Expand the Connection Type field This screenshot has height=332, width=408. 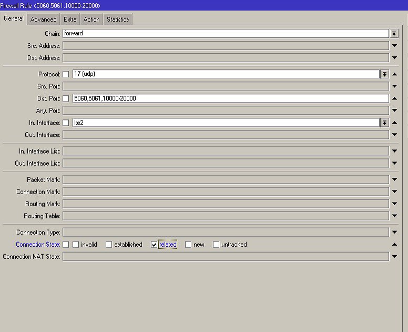(394, 232)
